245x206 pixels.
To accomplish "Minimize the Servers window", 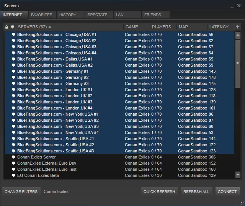I will (233, 6).
